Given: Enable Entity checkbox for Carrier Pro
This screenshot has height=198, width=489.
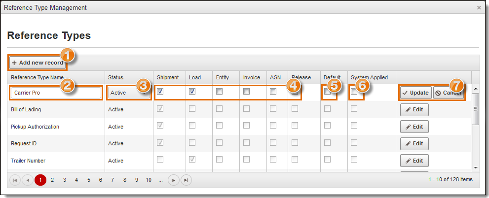Looking at the screenshot, I should [219, 92].
